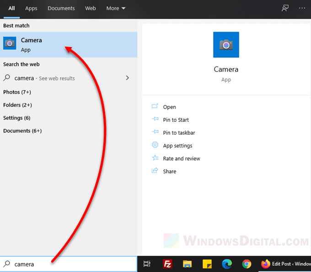This screenshot has width=311, height=272.
Task: Switch to the Apps filter tab
Action: coord(31,8)
